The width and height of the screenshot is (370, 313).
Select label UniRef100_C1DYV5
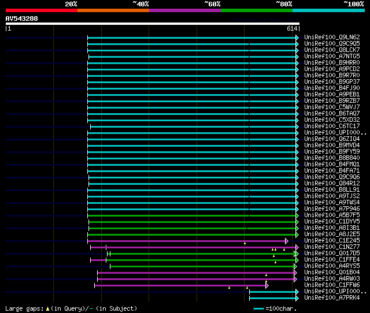pyautogui.click(x=332, y=222)
